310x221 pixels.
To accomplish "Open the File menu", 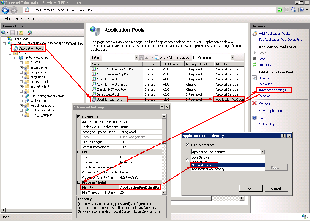I will [7, 18].
